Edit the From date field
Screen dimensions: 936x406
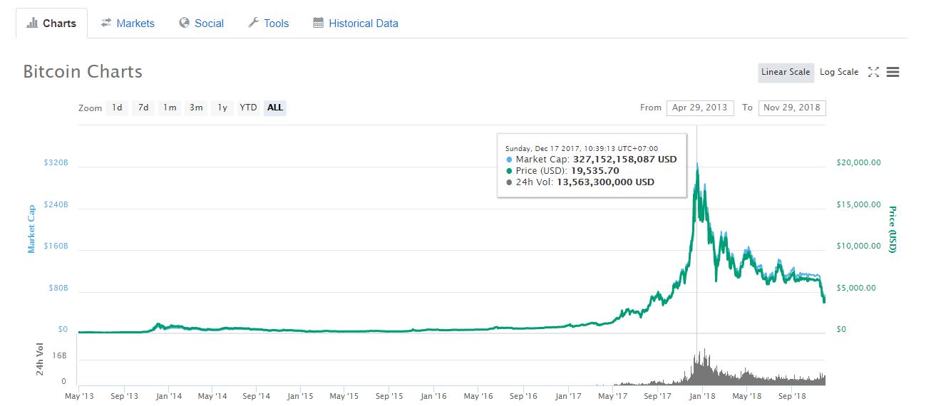pos(700,108)
